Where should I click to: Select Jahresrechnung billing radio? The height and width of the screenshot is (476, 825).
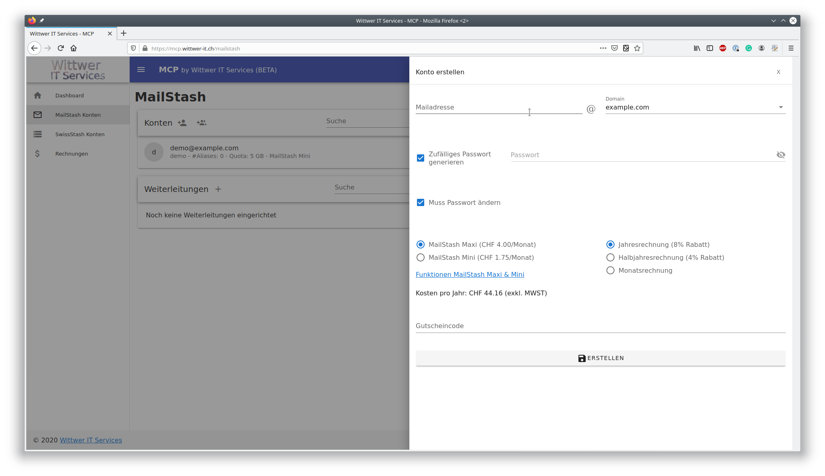pos(610,244)
